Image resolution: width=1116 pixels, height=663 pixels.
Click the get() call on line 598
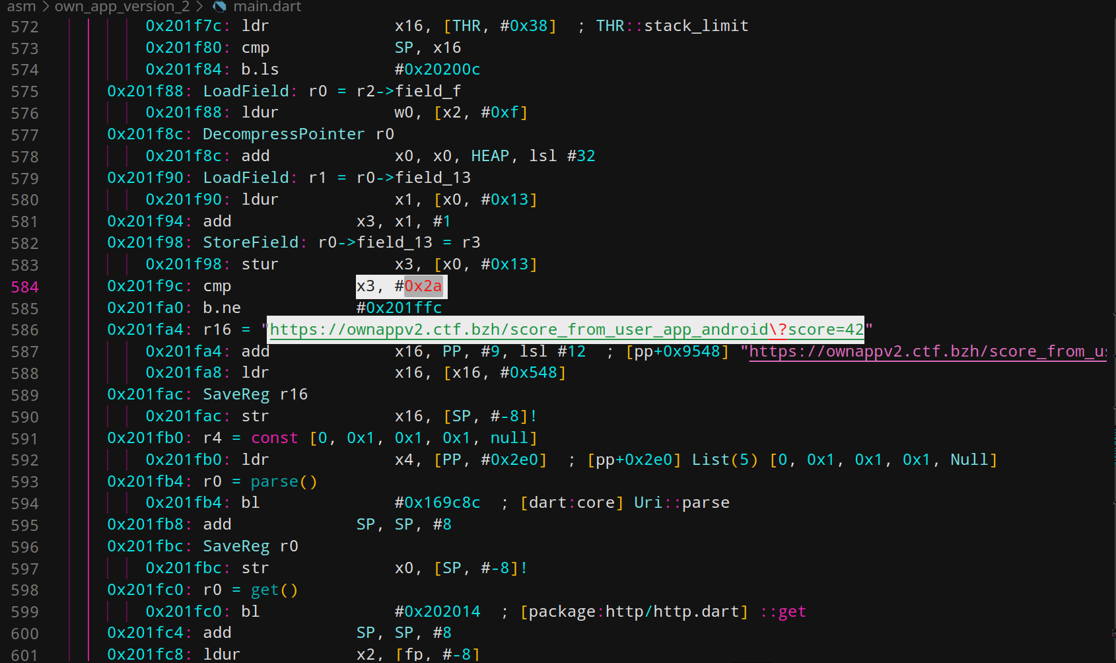(x=274, y=590)
